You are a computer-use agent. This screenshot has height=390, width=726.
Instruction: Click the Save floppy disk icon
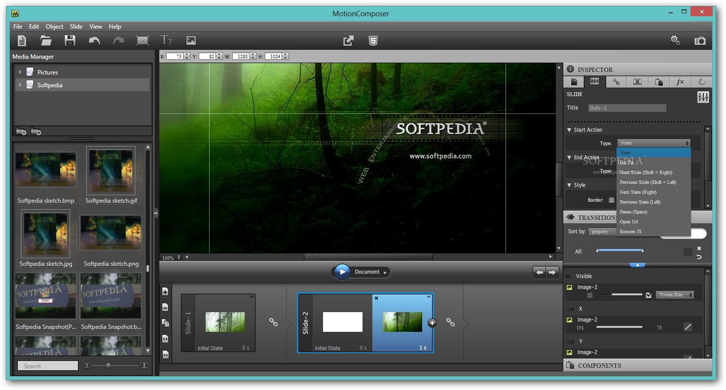[70, 40]
